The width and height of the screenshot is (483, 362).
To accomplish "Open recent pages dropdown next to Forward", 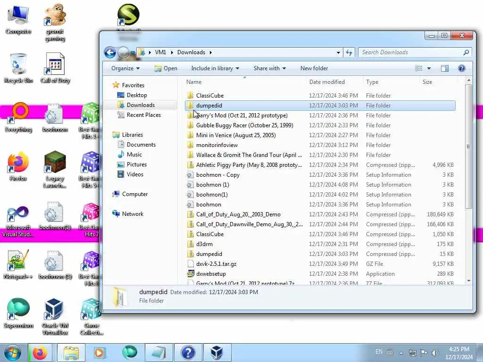I will (x=132, y=53).
